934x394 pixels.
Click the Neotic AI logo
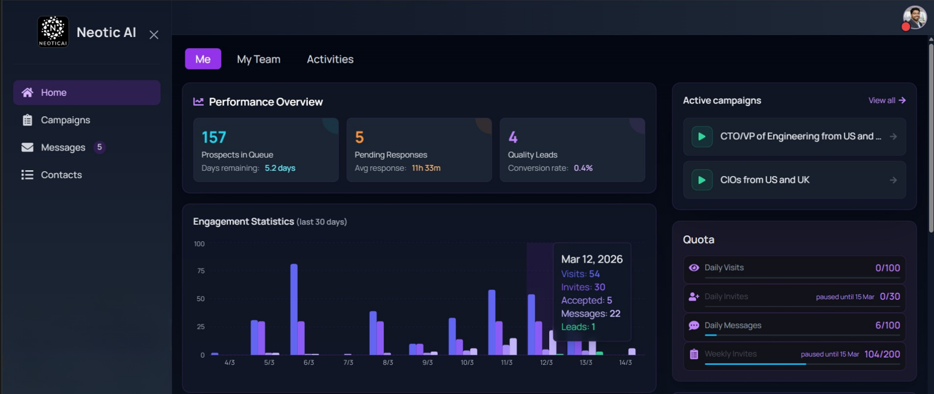(x=54, y=32)
